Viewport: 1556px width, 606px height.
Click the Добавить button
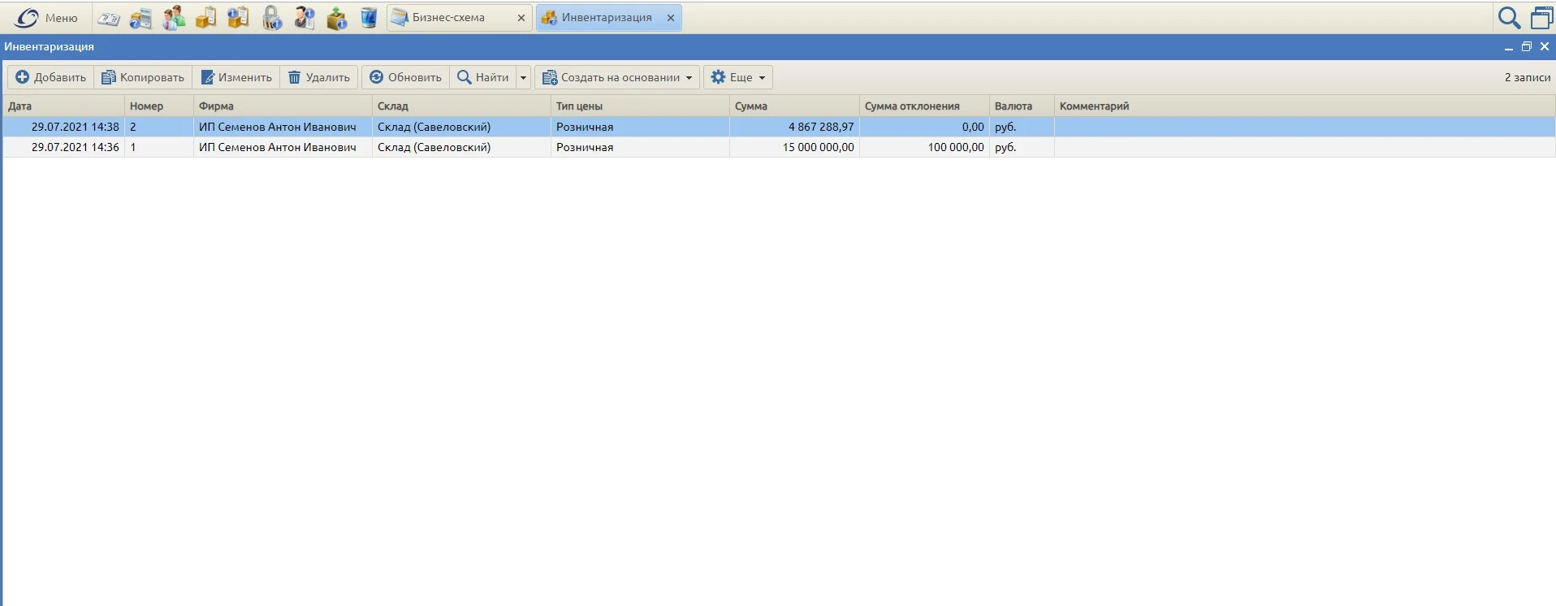tap(51, 77)
